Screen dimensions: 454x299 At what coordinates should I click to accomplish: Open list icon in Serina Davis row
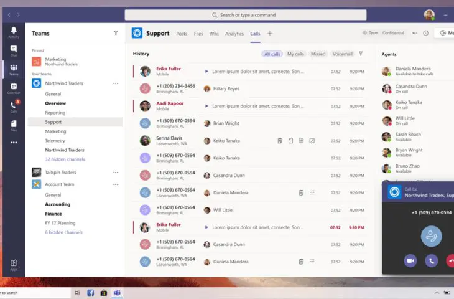[x=301, y=141]
